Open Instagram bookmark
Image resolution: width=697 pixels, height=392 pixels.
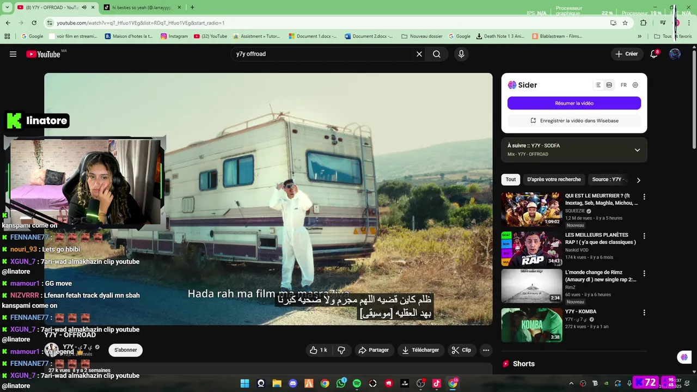(x=174, y=36)
